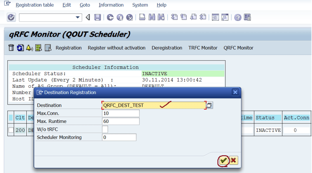Click the Act.Conn value 0 cell

click(296, 130)
